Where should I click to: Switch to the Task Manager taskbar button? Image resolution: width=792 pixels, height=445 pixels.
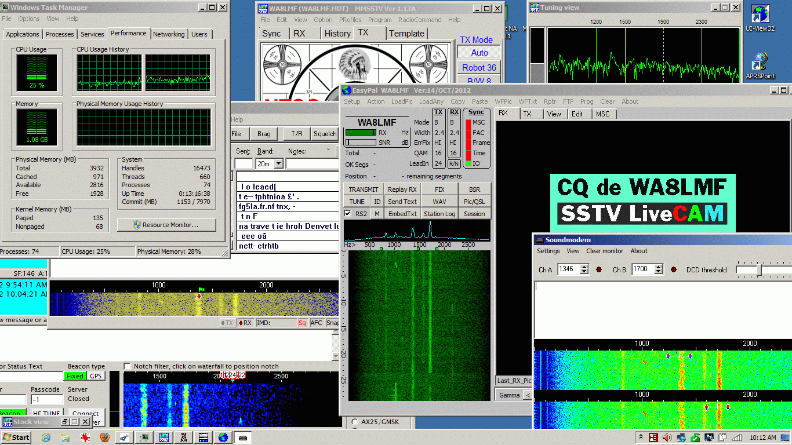coord(144,437)
